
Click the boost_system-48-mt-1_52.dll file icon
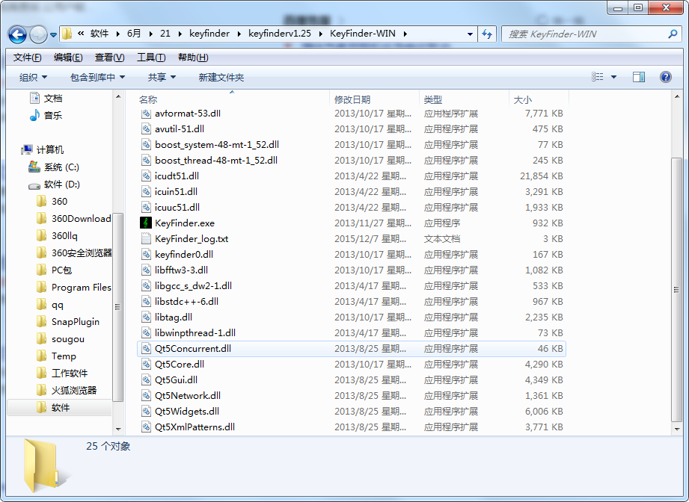pos(146,144)
